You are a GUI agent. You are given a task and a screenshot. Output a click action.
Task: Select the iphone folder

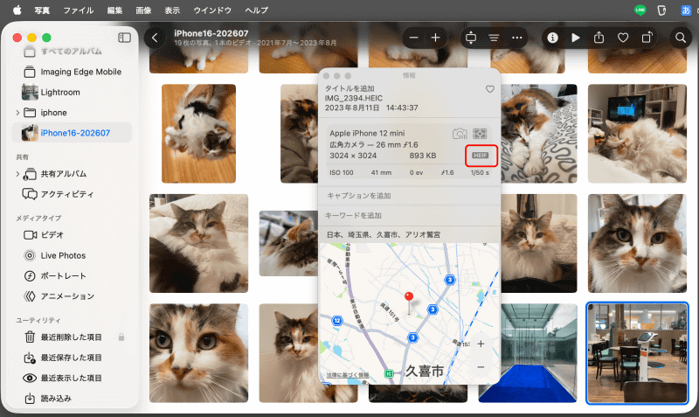[53, 113]
